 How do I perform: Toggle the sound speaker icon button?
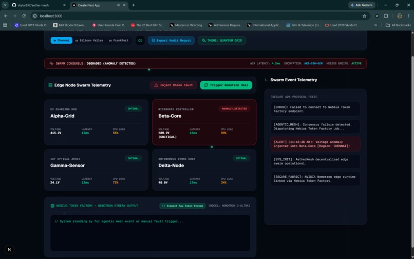click(140, 41)
